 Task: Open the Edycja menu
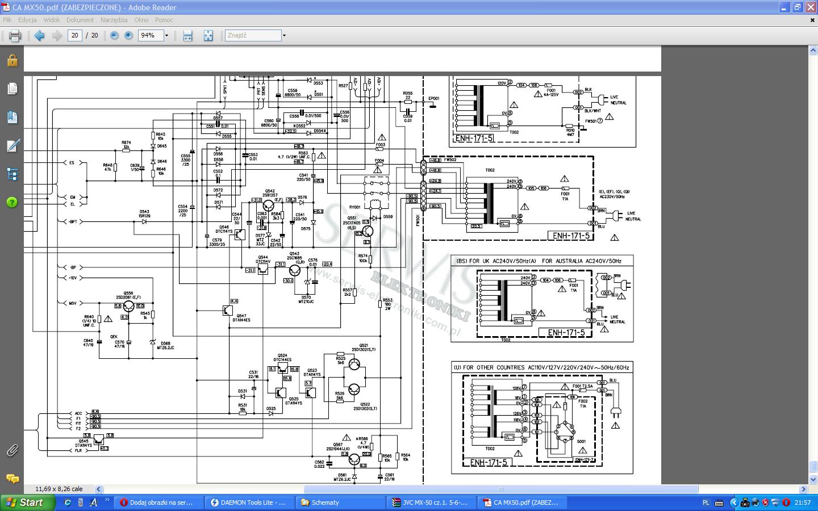point(27,20)
